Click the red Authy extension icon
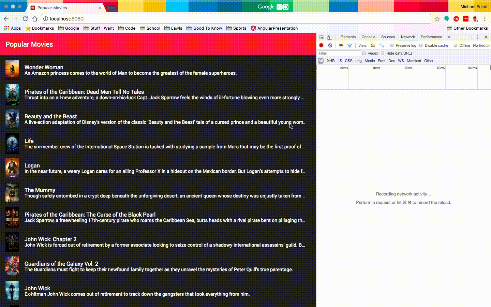Image resolution: width=491 pixels, height=307 pixels. pyautogui.click(x=456, y=19)
